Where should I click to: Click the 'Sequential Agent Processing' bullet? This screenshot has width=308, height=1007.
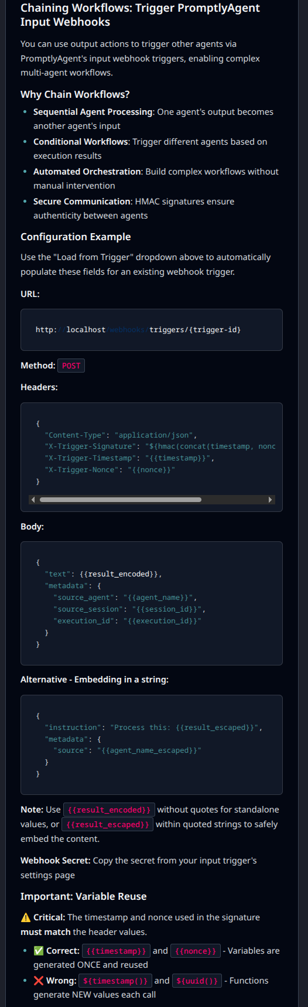pos(153,119)
